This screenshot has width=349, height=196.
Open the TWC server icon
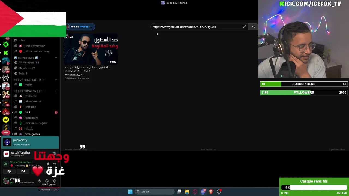pos(6,103)
